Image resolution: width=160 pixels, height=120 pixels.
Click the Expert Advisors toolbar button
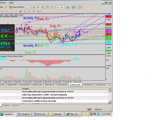17,7
